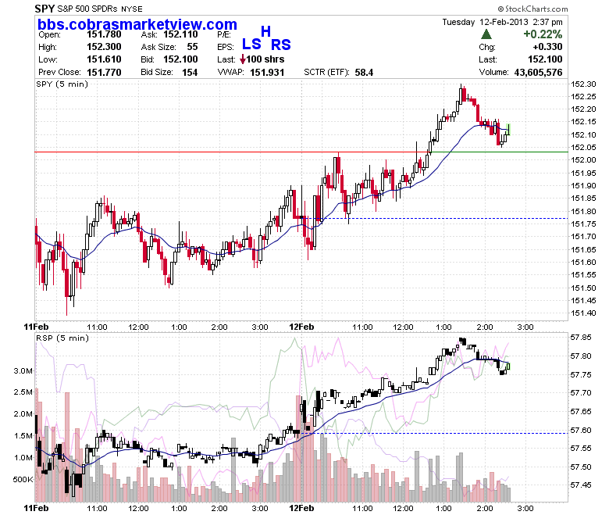
Task: Click the latest green candle on RSP chart
Action: pyautogui.click(x=508, y=367)
